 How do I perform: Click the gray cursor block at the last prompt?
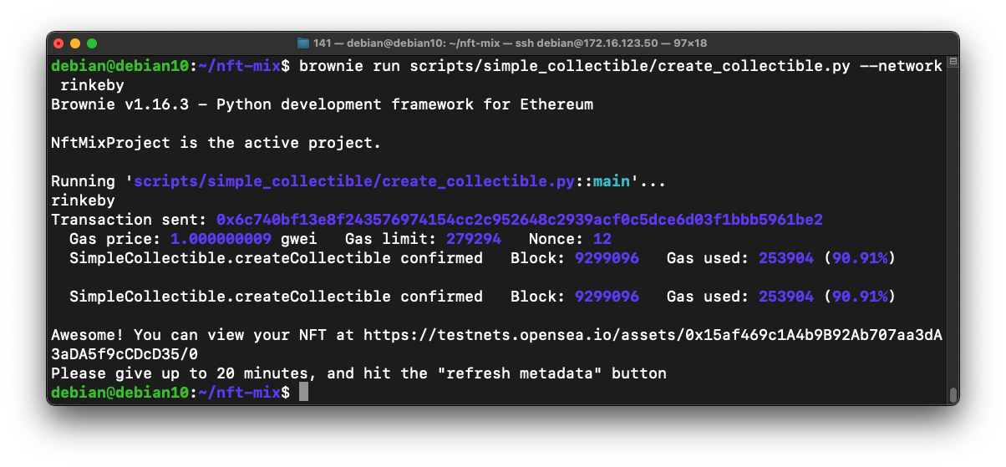pos(303,393)
